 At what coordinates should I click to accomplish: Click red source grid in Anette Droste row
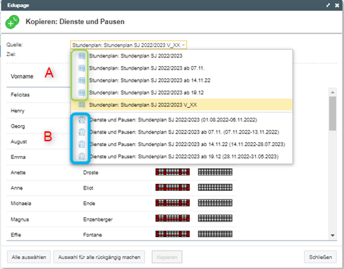[173, 172]
